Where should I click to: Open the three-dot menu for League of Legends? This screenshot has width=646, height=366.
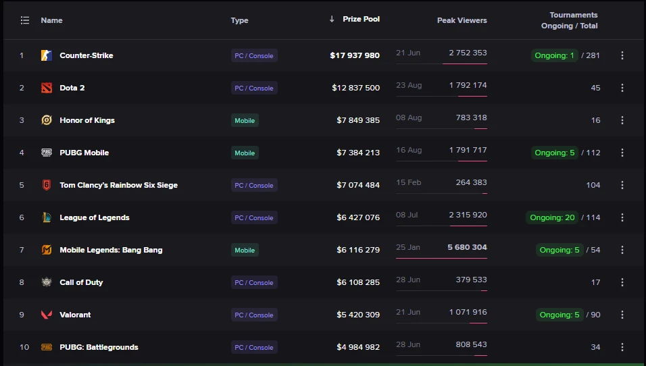pos(622,217)
